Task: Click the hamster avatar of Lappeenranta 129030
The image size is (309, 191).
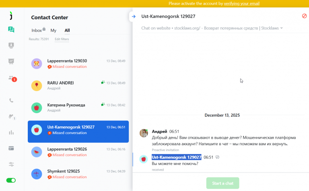Action: (37, 64)
